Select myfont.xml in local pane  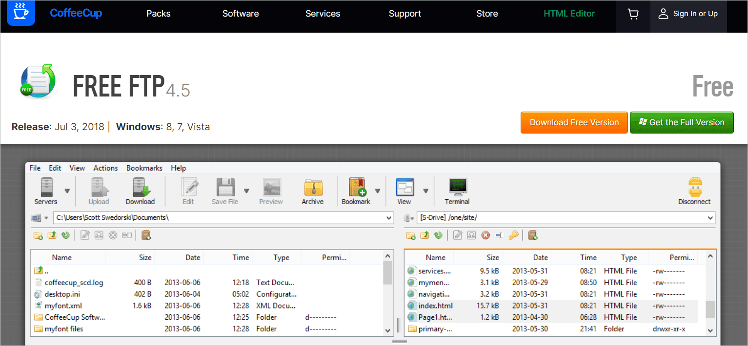coord(63,306)
